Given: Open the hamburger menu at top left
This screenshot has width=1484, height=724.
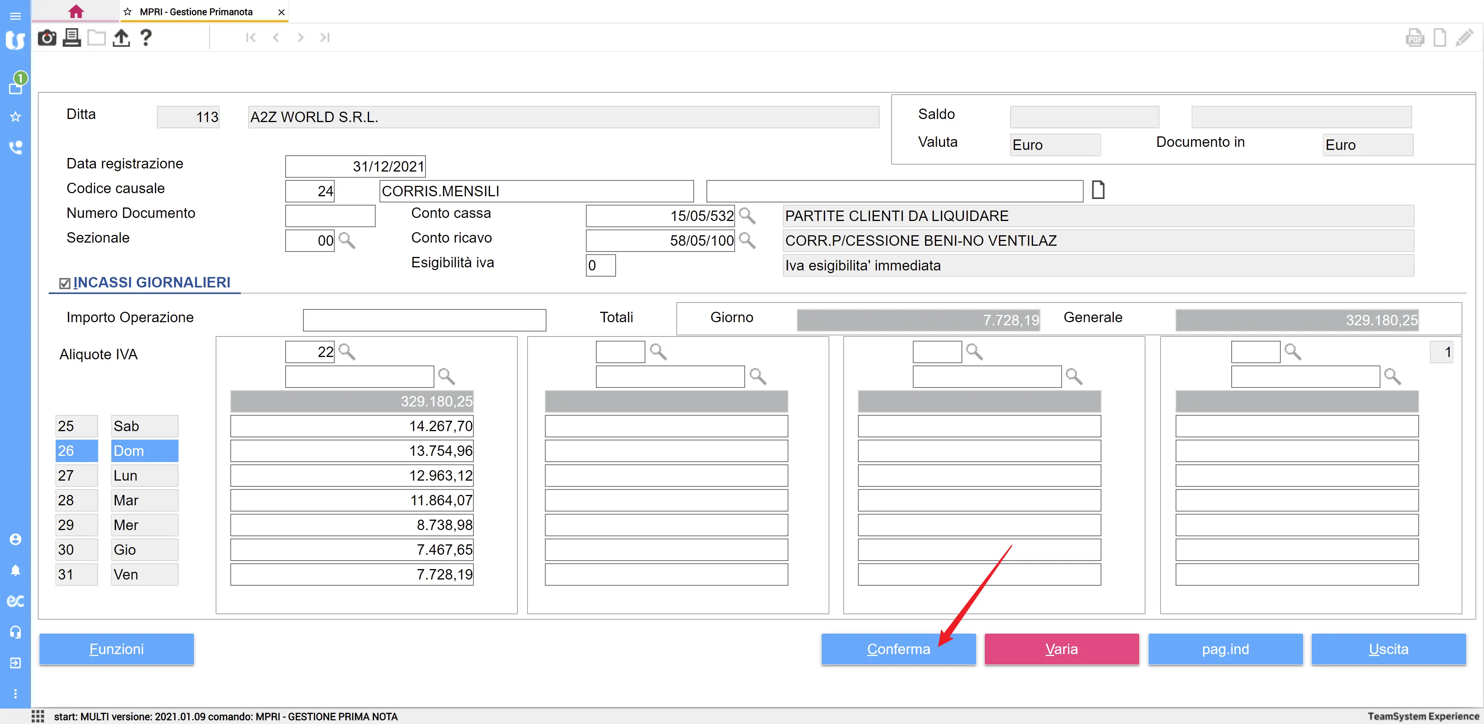Looking at the screenshot, I should point(15,15).
